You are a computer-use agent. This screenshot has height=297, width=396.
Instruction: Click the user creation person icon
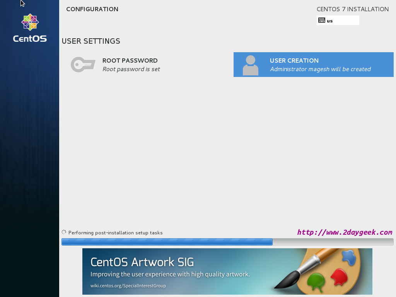pos(251,65)
